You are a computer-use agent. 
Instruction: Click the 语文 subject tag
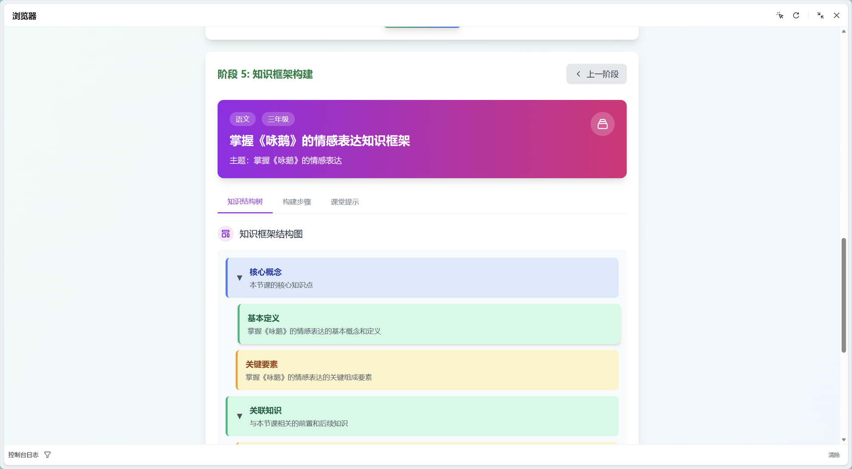pos(242,119)
